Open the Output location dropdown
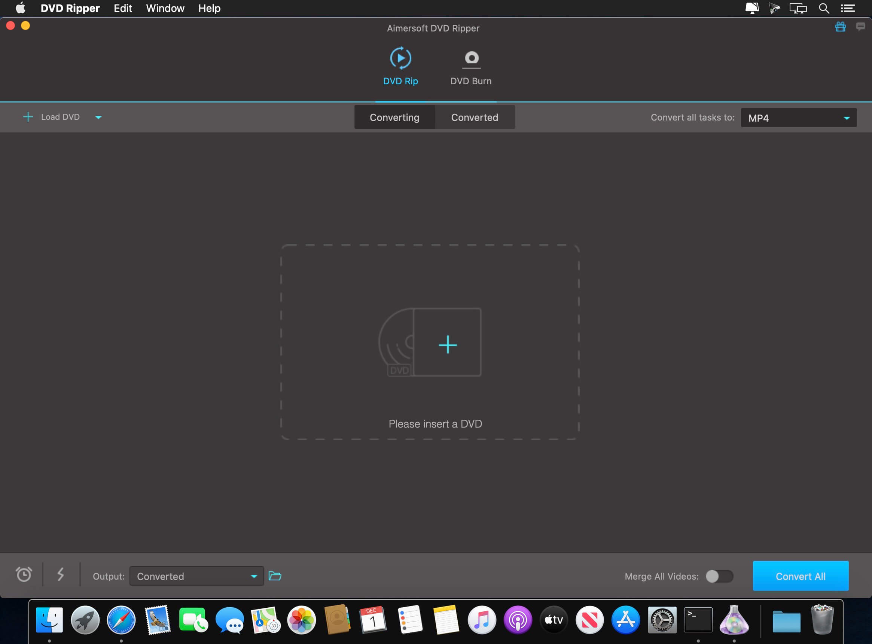 (x=197, y=576)
